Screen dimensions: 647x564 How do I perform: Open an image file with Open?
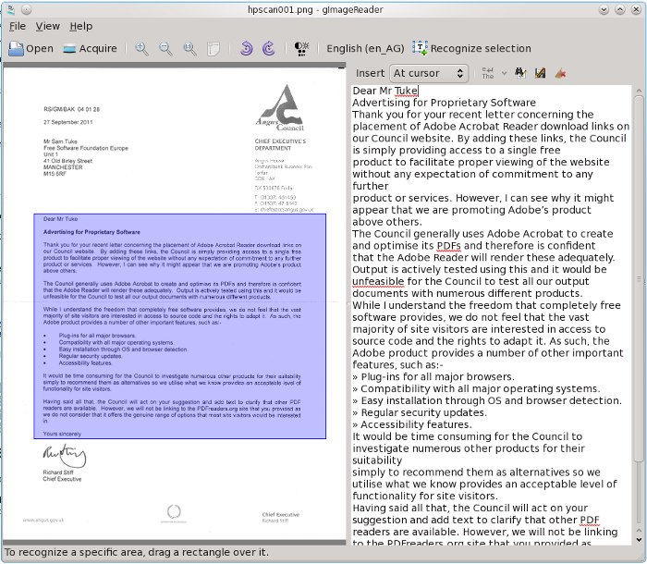(x=31, y=48)
